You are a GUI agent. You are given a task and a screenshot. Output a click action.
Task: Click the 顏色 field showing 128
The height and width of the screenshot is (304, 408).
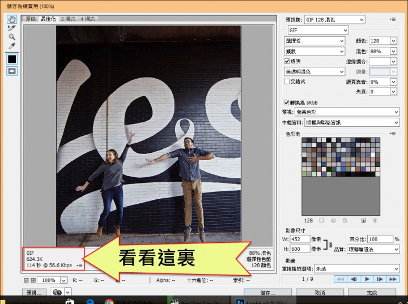(x=379, y=41)
